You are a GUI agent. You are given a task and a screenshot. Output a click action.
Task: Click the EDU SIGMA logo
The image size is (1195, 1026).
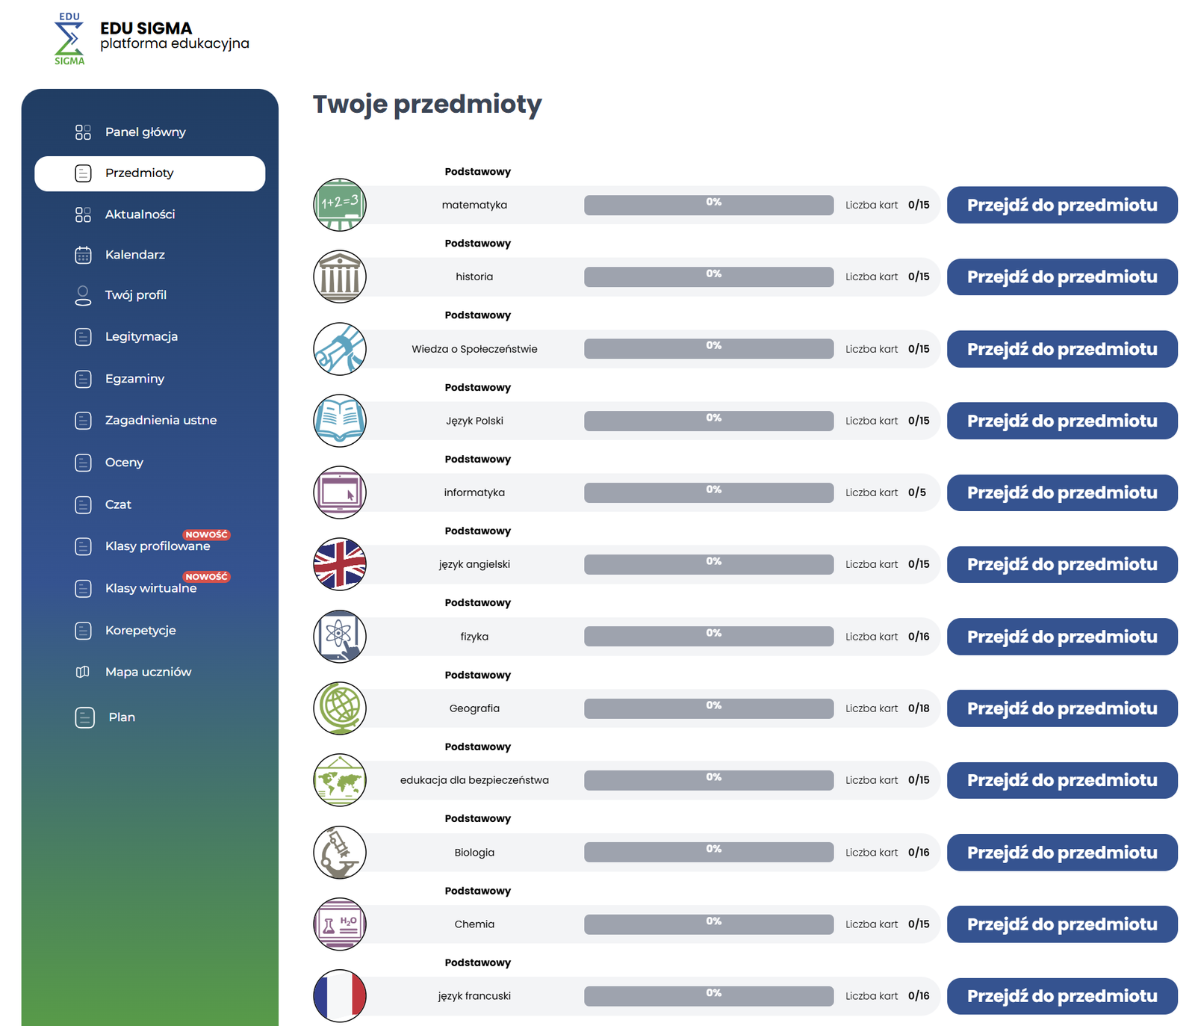coord(69,39)
